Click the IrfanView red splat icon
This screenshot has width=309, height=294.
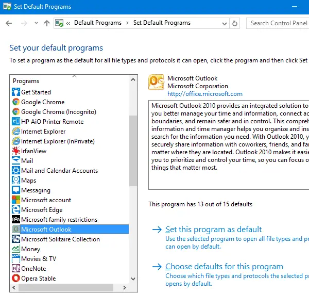[x=16, y=151]
